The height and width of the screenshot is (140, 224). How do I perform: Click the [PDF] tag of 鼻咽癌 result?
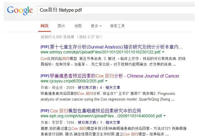click(45, 111)
